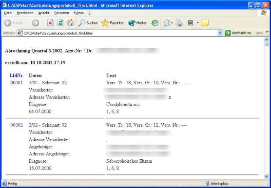Screen dimensions: 271x188
Task: Open the Suchen search tool
Action: [88, 23]
